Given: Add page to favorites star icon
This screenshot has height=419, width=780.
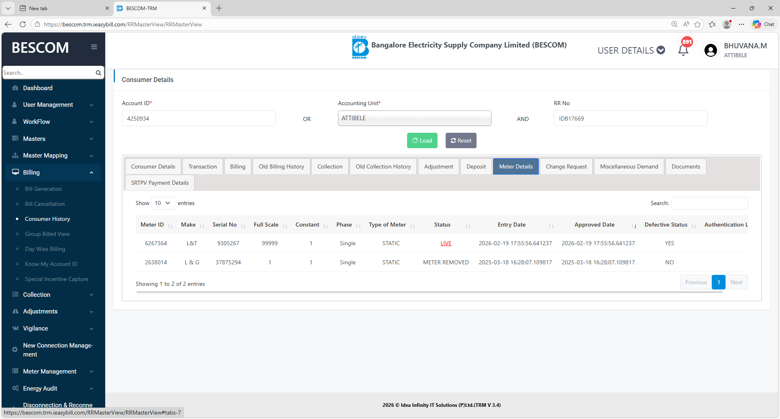Looking at the screenshot, I should [698, 24].
